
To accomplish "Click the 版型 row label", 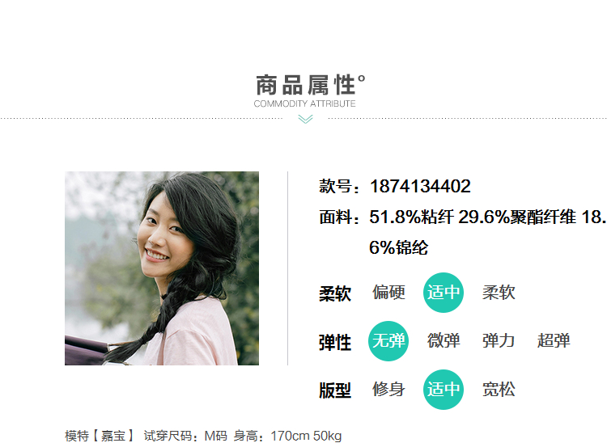I will (335, 390).
